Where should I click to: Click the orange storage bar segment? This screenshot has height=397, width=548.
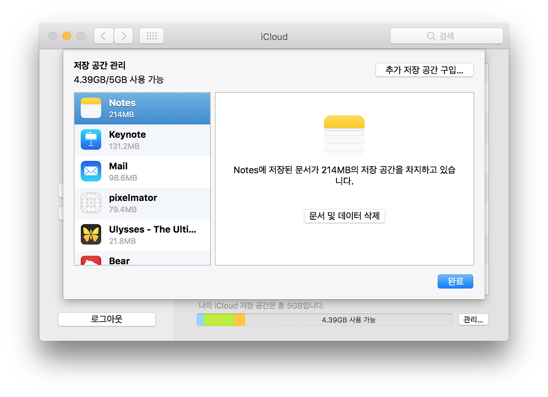point(240,319)
